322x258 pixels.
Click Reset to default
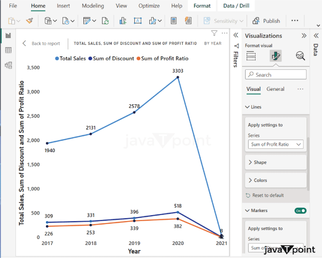pos(265,196)
